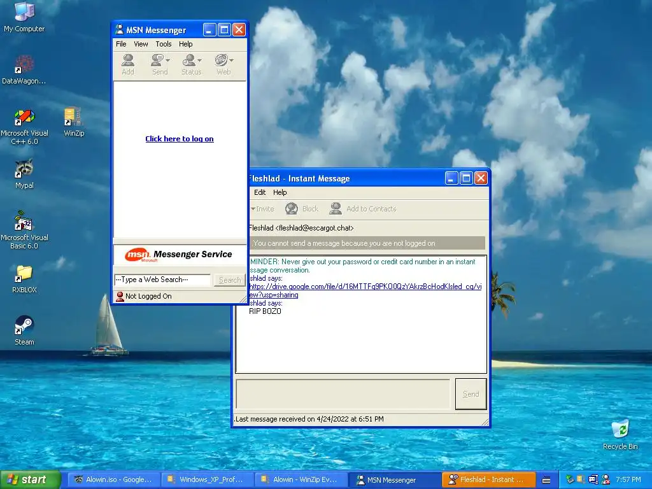This screenshot has width=652, height=489.
Task: Open the View menu in MSN Messenger
Action: point(141,44)
